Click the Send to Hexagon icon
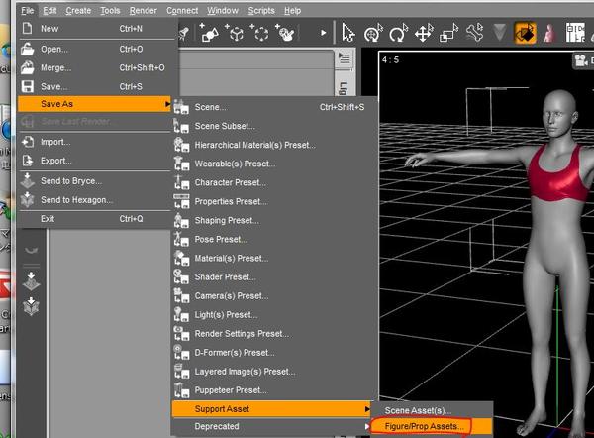594x438 pixels. pos(28,199)
